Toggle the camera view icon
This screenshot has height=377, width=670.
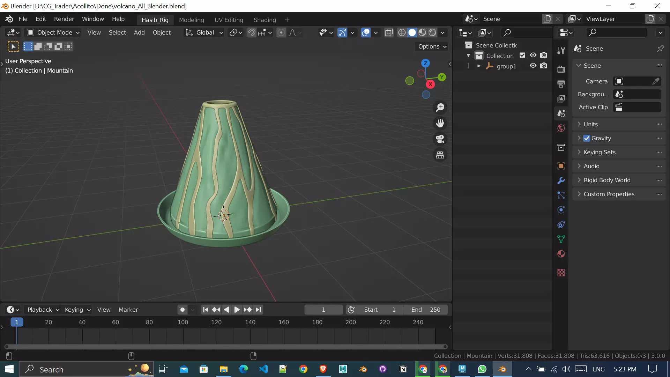(440, 139)
